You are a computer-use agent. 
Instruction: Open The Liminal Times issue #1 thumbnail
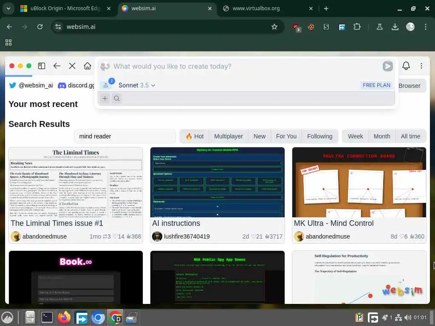(76, 183)
